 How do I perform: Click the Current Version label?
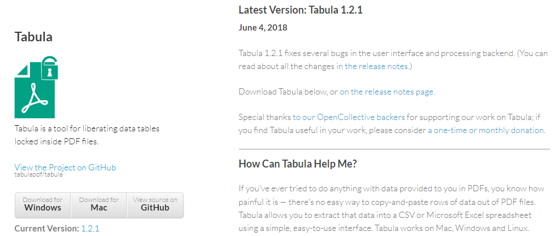coord(46,228)
